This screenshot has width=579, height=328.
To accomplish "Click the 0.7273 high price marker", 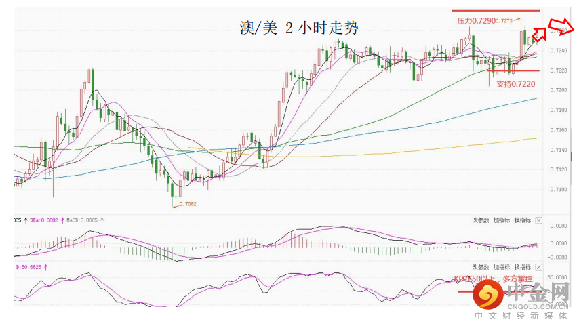I will 504,20.
